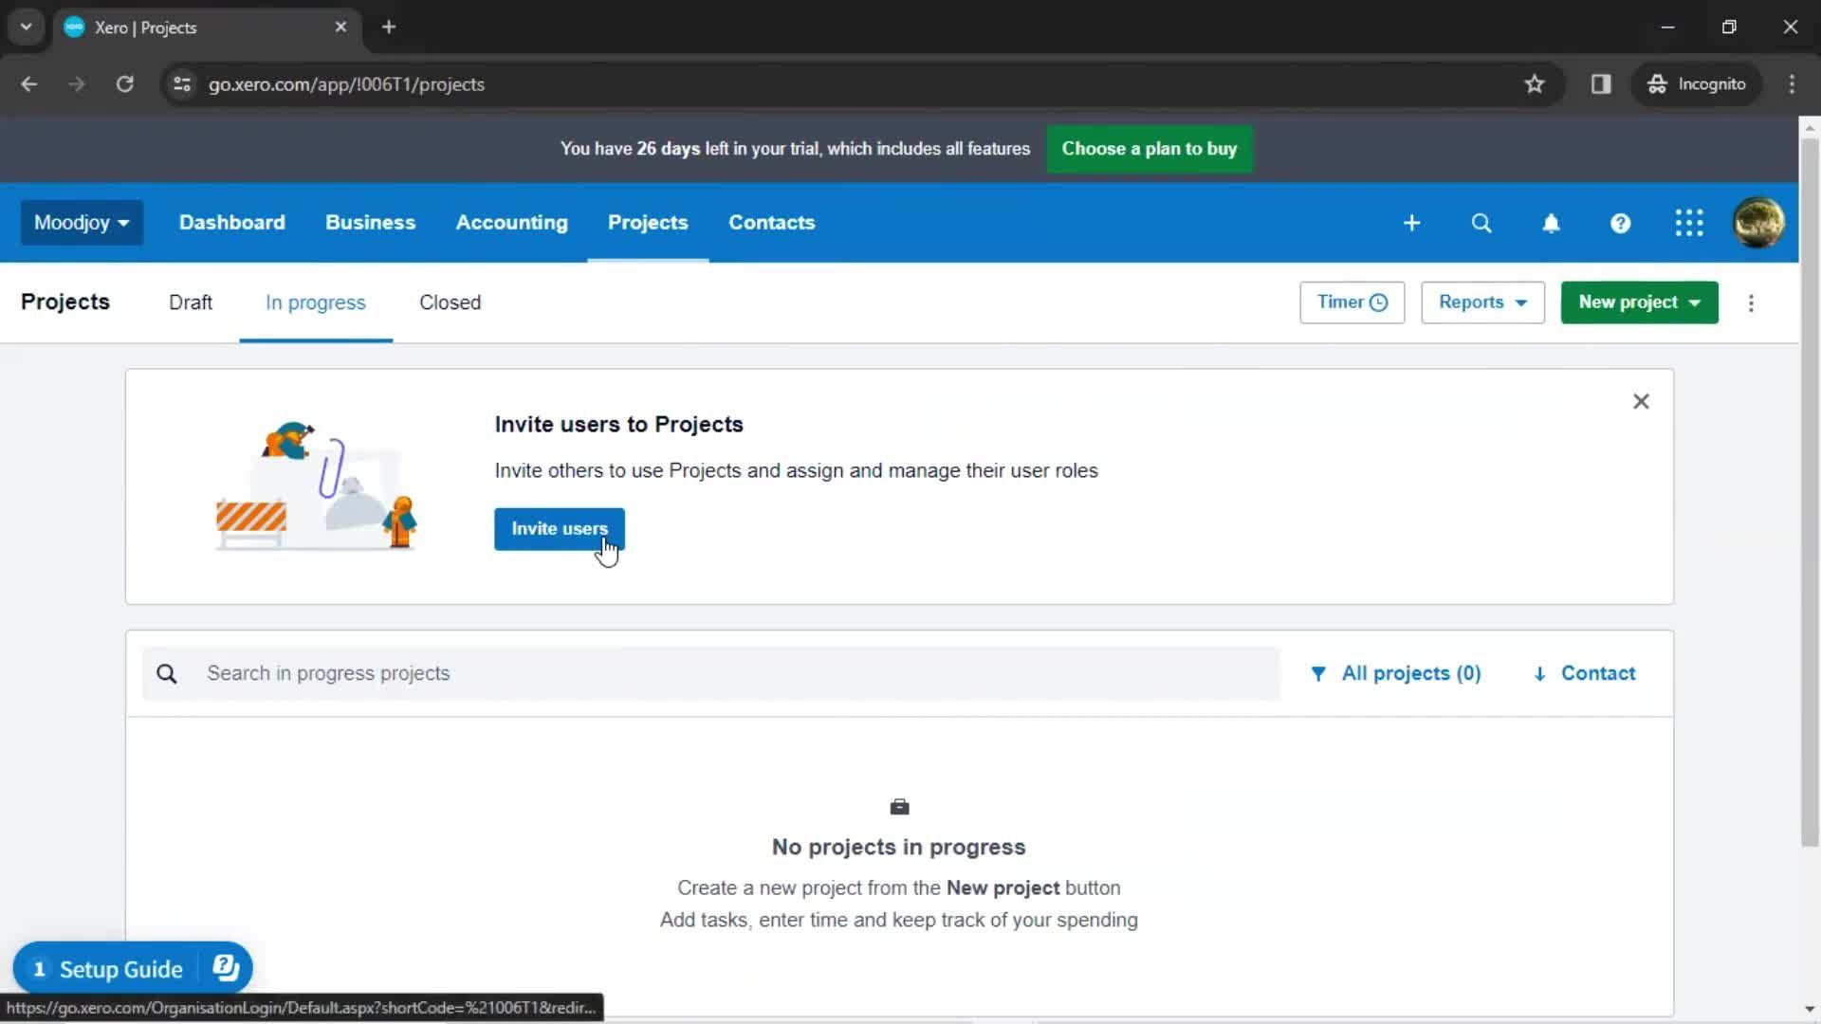The height and width of the screenshot is (1024, 1821).
Task: Open the All projects (0) filter
Action: click(1395, 674)
